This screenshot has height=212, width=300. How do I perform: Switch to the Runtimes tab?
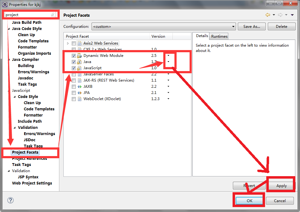coord(219,36)
